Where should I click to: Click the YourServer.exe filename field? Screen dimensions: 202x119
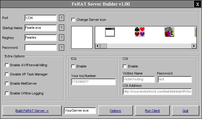[80, 111]
